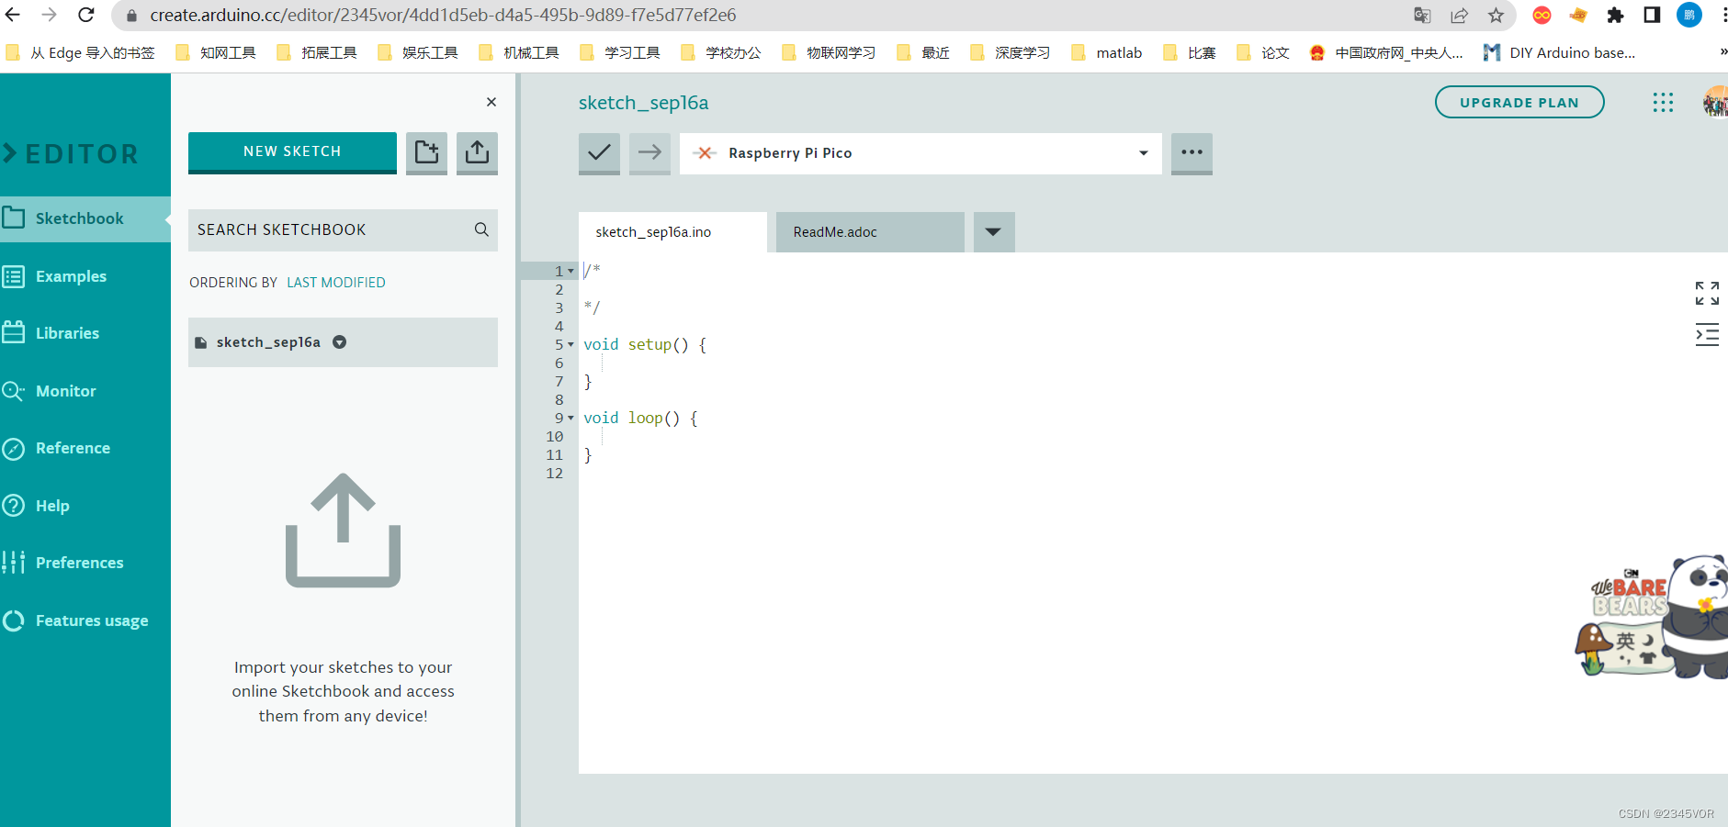Click inside the Search Sketchbook field

click(x=331, y=229)
